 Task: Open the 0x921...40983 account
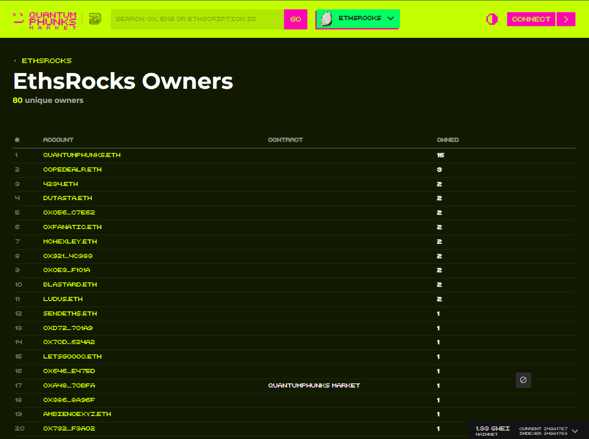68,256
